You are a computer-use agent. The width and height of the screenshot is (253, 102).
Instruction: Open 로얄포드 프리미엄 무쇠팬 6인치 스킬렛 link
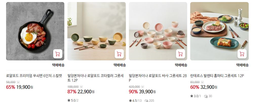34,76
